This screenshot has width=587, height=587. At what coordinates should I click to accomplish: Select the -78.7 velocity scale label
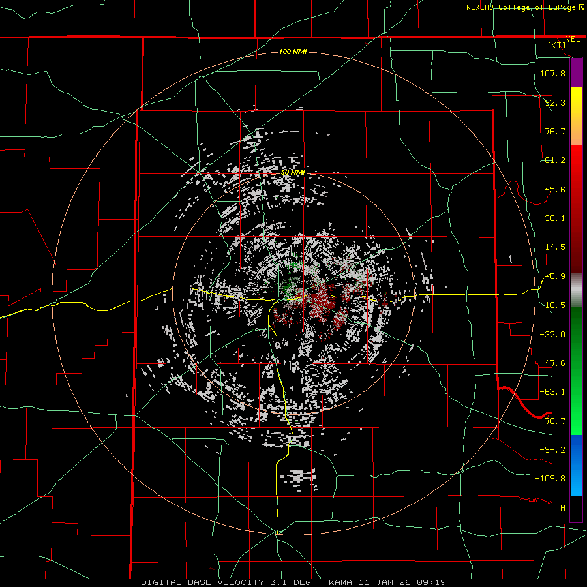(x=552, y=421)
